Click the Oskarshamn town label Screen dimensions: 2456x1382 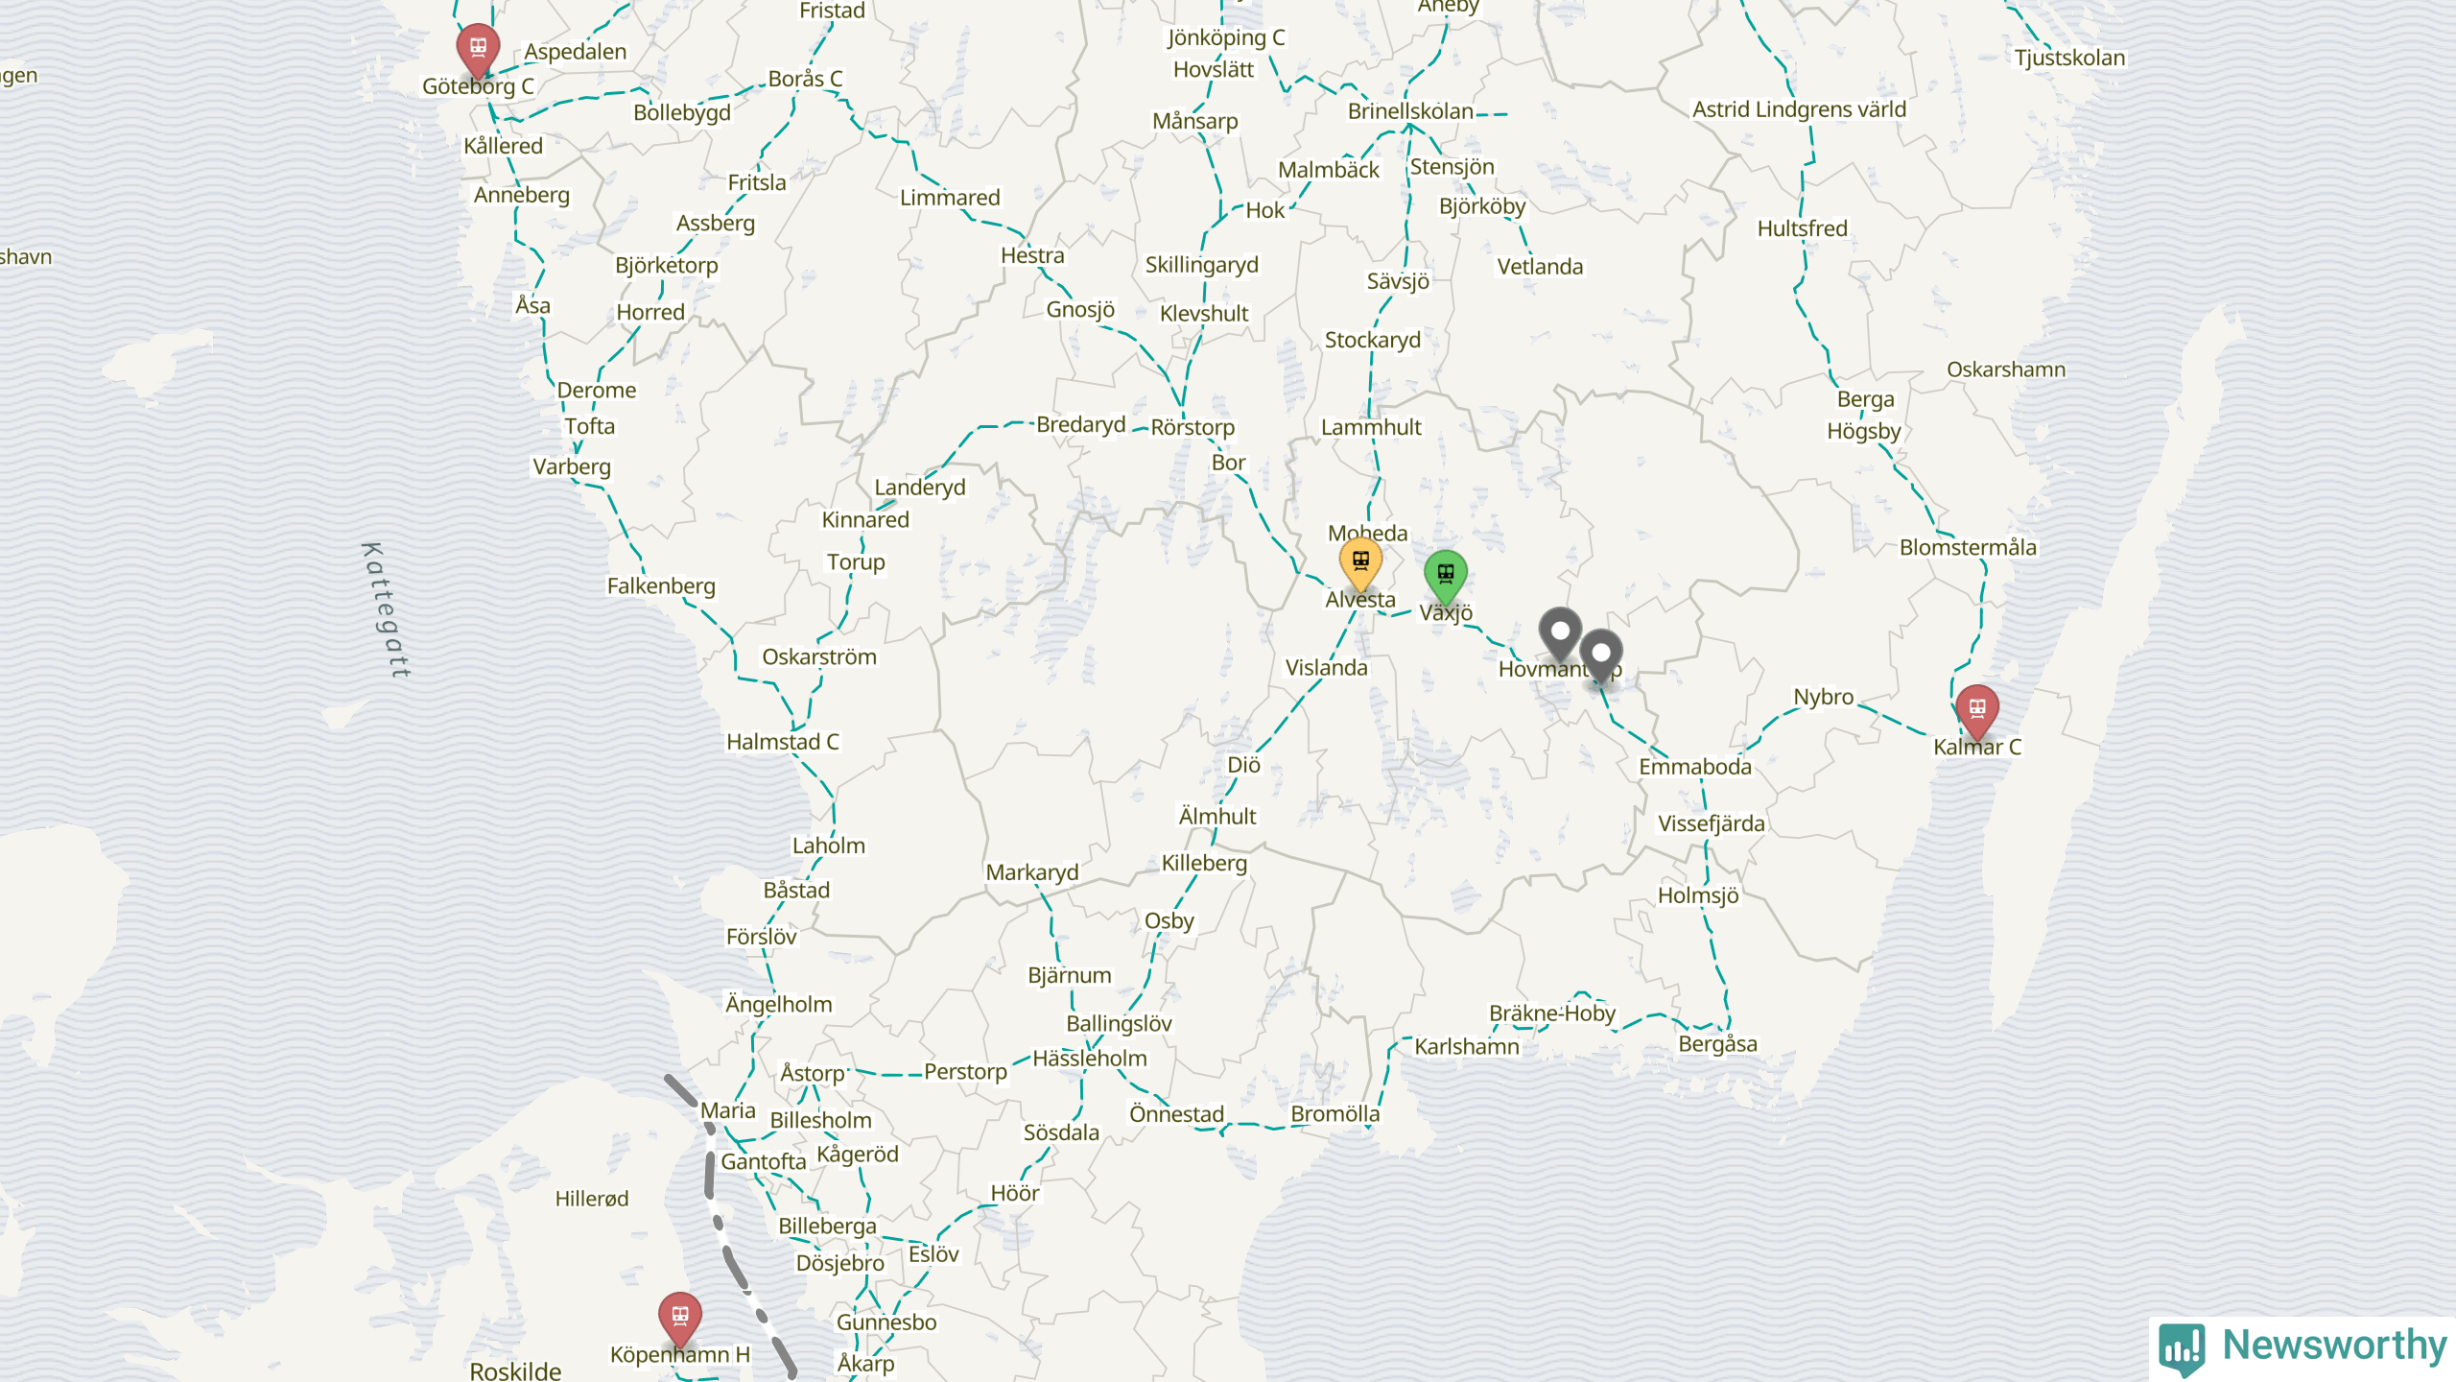(x=2006, y=369)
